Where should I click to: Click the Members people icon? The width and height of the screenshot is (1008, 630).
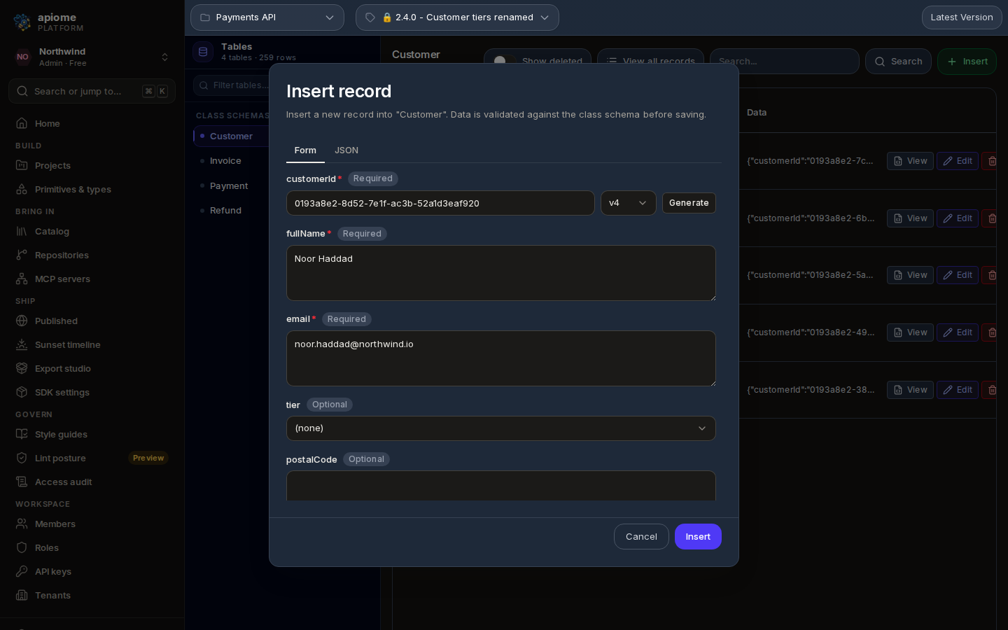click(22, 524)
